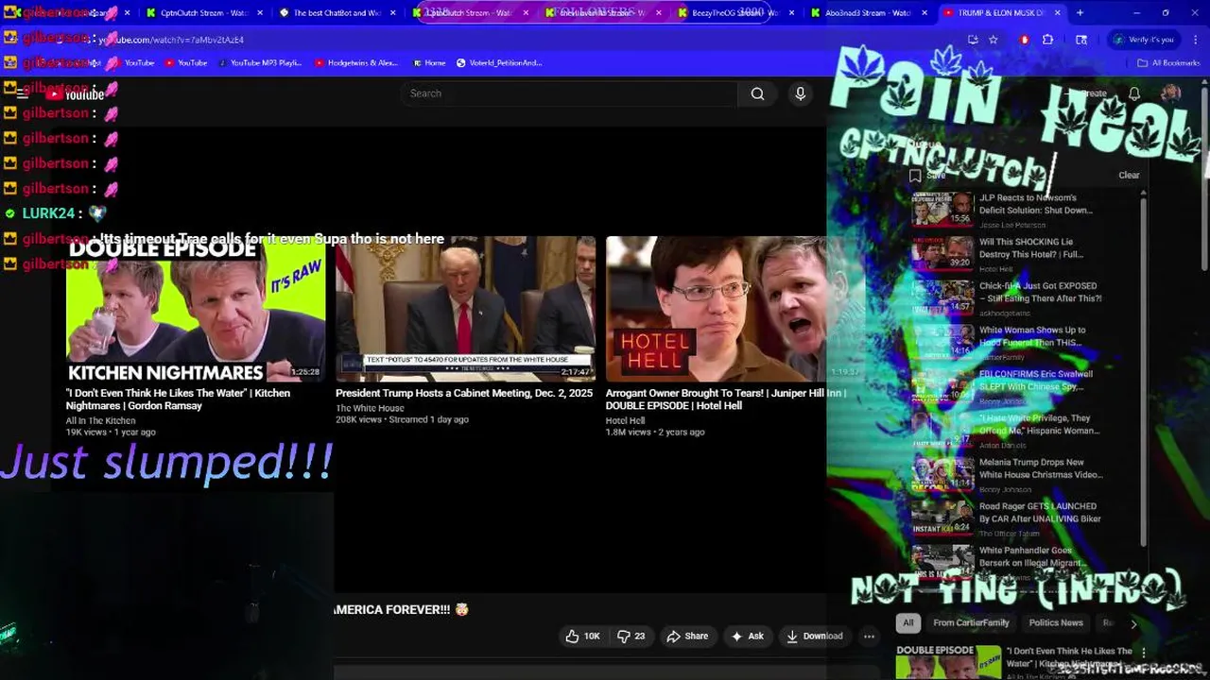Switch to The best ChatBot tab

[x=336, y=13]
